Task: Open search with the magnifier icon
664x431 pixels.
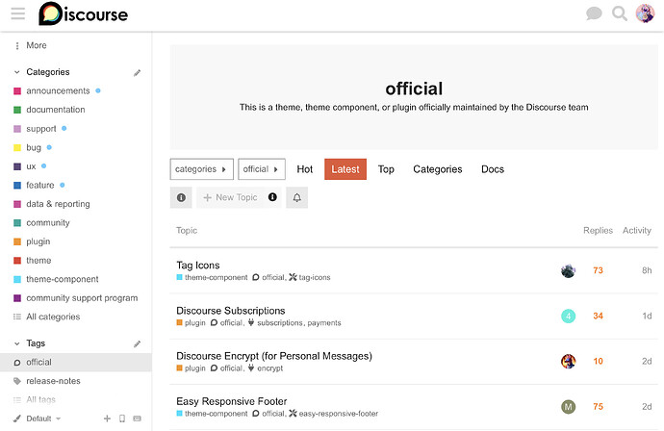Action: click(620, 13)
